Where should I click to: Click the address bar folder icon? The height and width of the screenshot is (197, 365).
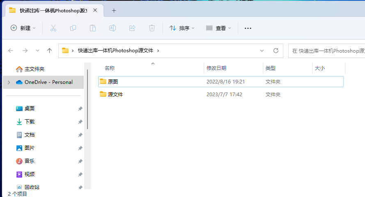pyautogui.click(x=65, y=51)
